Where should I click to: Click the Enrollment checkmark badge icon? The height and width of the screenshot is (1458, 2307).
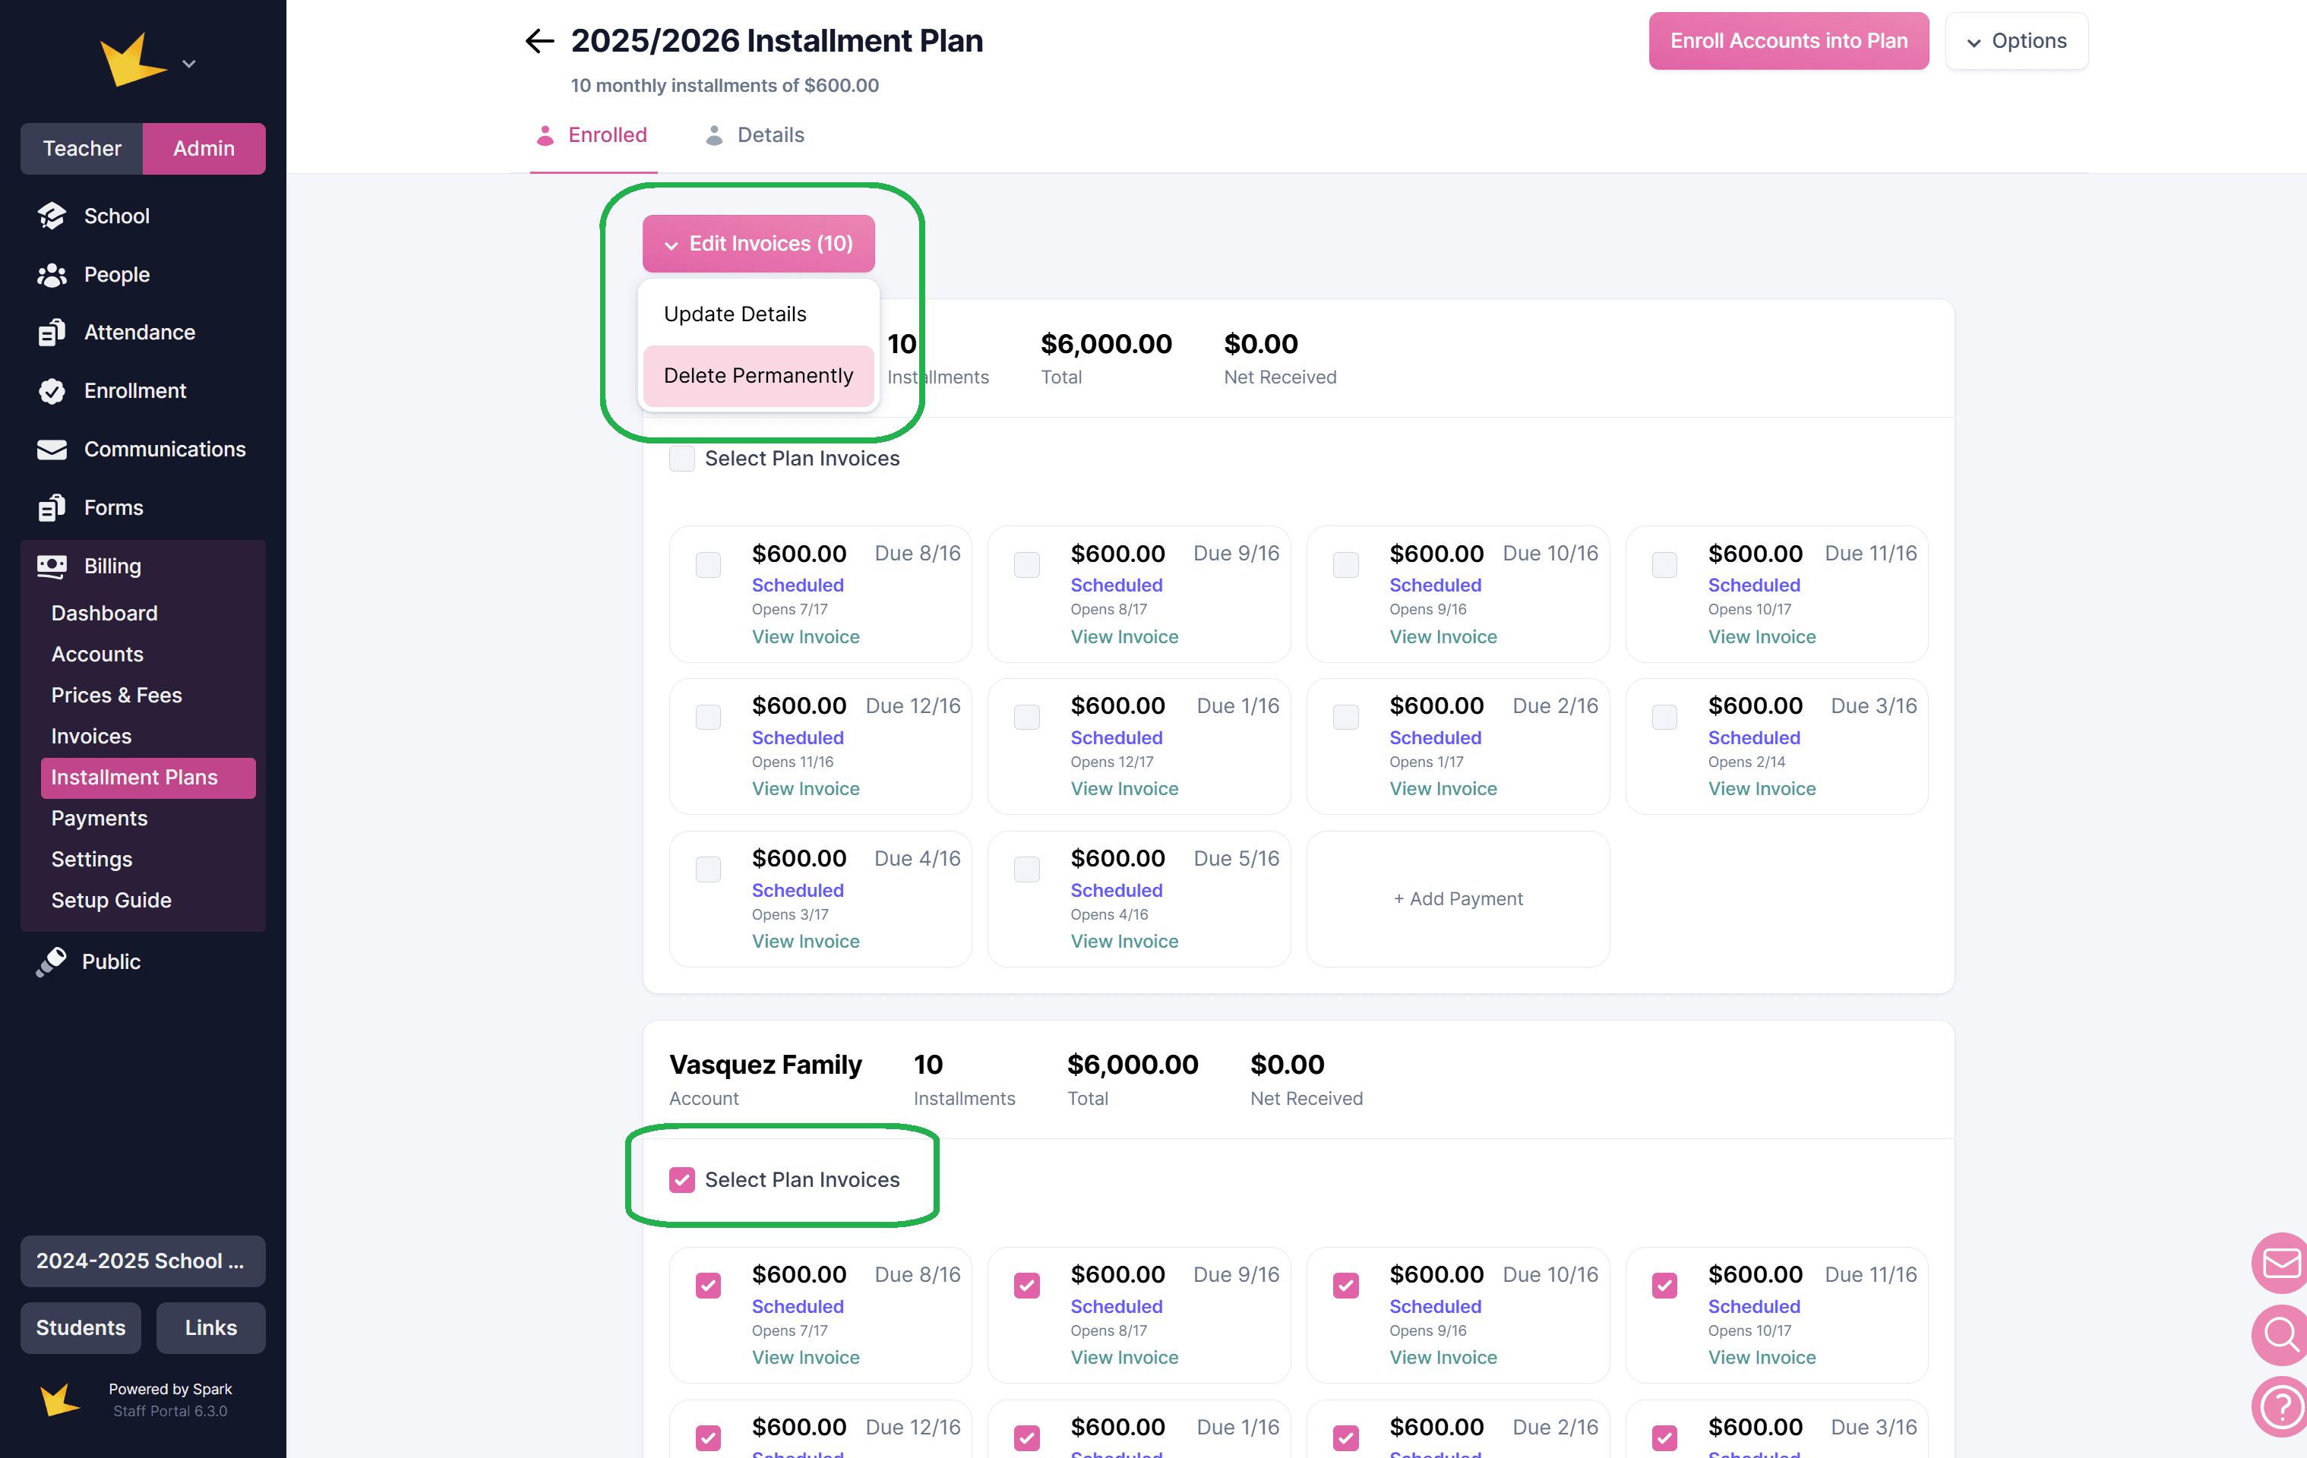pyautogui.click(x=52, y=391)
